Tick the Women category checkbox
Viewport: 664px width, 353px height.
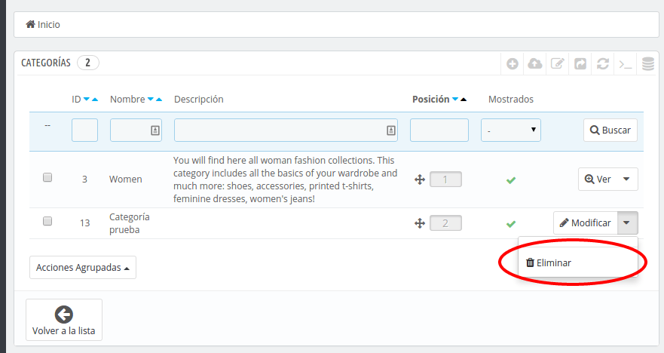pyautogui.click(x=47, y=177)
